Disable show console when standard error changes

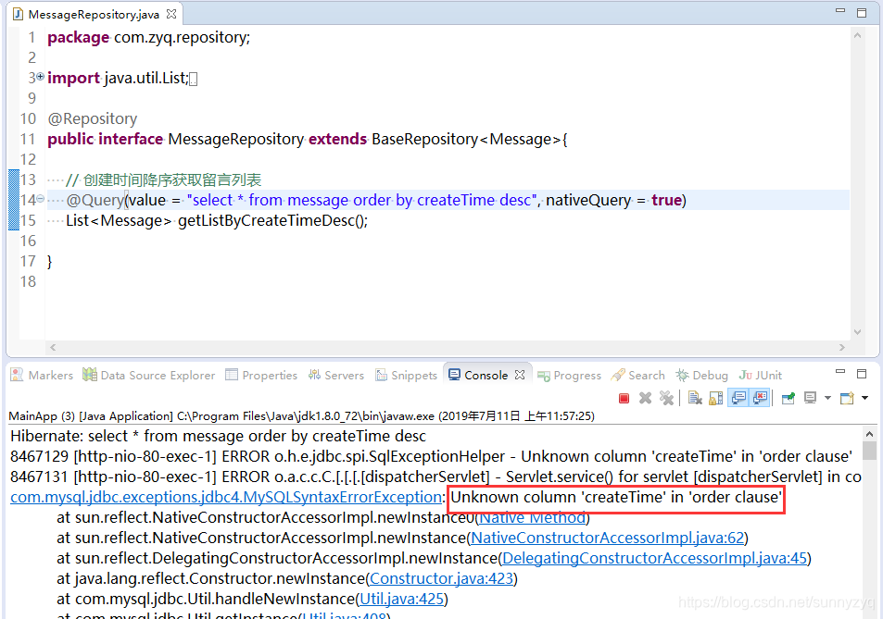point(758,398)
